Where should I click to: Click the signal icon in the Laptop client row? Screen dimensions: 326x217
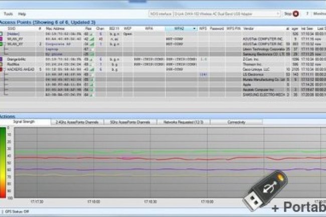point(92,50)
